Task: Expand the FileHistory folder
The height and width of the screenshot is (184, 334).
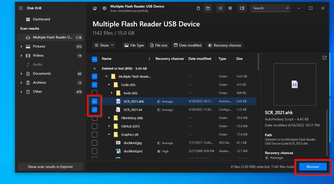Action: tap(109, 118)
